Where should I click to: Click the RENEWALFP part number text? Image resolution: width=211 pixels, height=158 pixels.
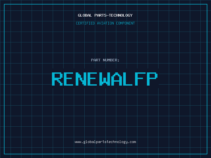[105, 79]
